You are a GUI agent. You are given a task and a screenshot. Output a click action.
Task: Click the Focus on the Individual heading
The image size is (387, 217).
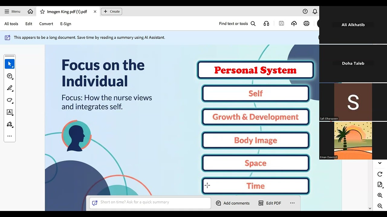[x=103, y=73]
